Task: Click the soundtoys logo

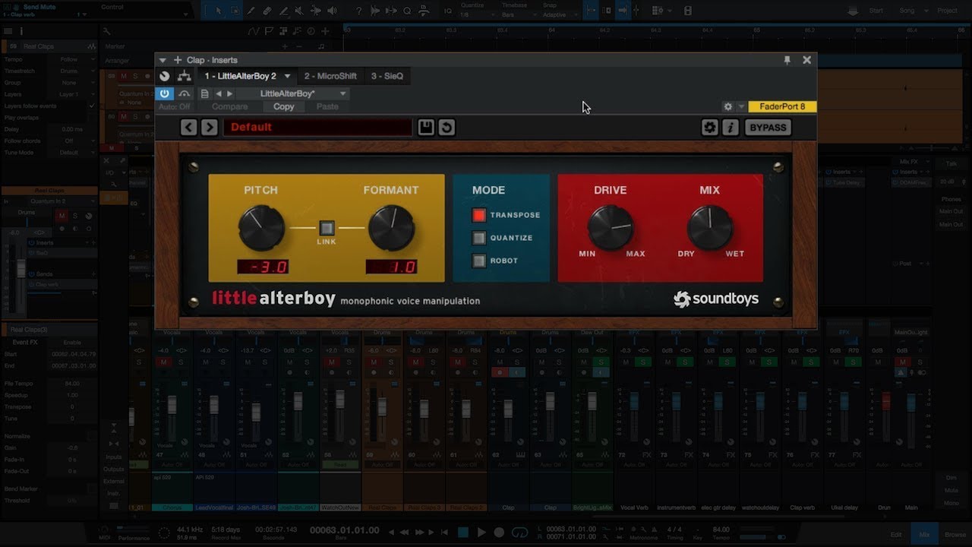Action: pos(716,299)
